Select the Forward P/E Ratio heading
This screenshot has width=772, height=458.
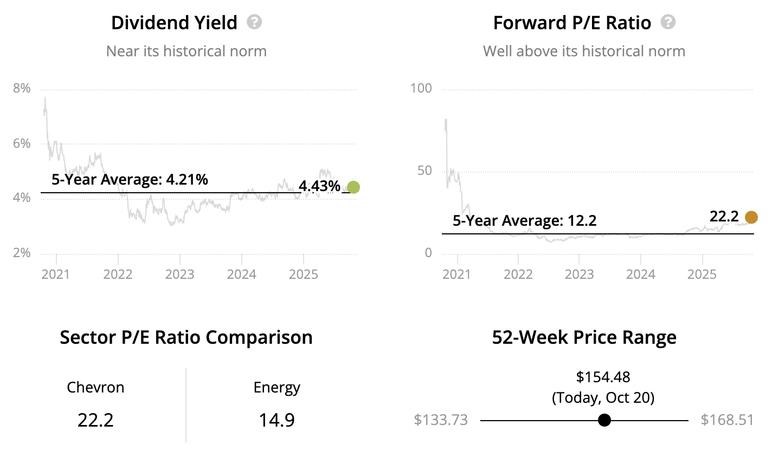click(x=572, y=23)
